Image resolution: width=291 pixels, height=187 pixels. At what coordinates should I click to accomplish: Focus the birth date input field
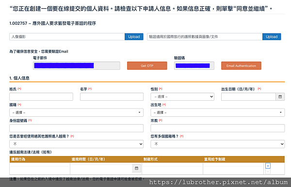coord(248,97)
